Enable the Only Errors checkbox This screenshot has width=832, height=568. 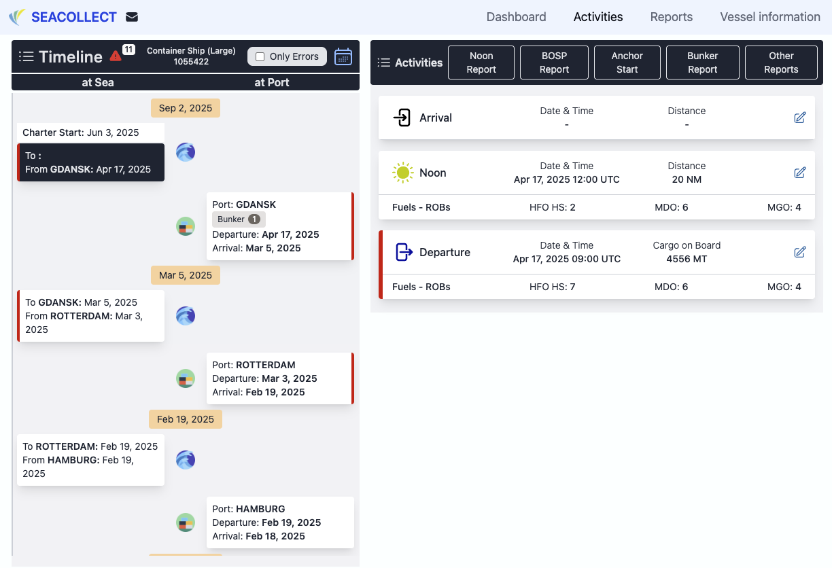[260, 56]
